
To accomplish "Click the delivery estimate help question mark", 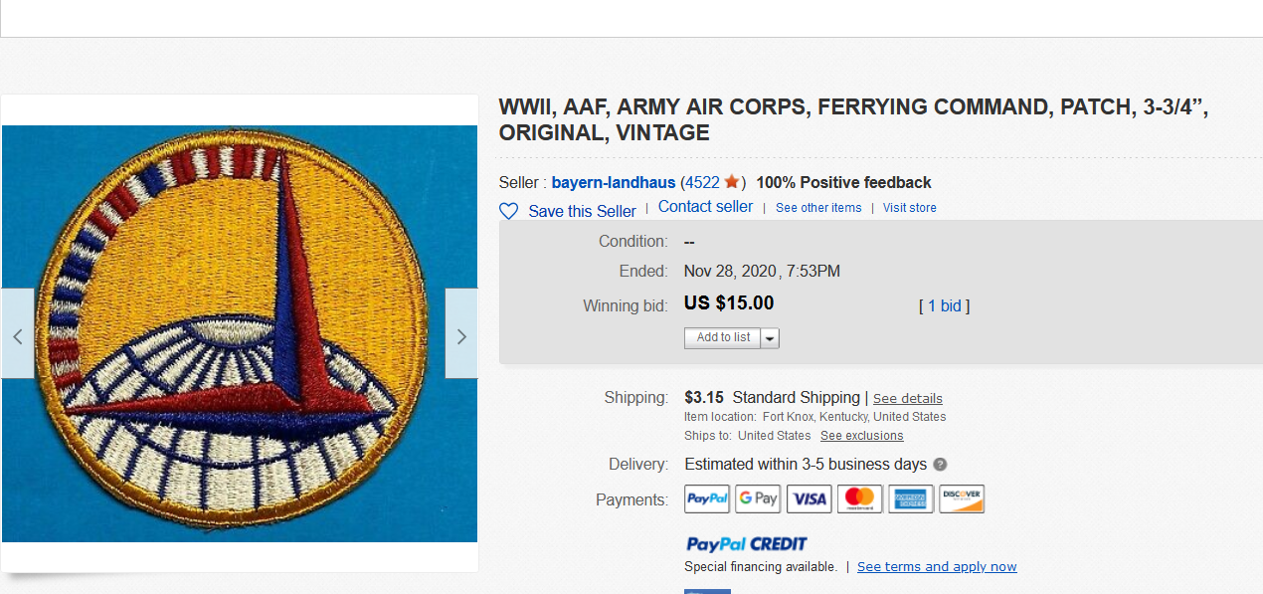I will [941, 464].
